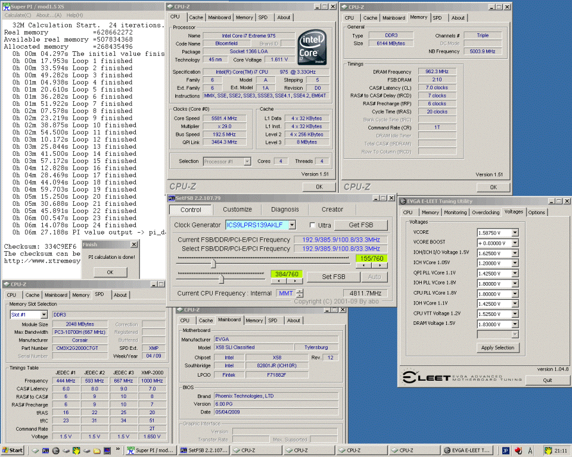Image resolution: width=572 pixels, height=457 pixels.
Task: Expand the QPI PLL VCore 1.1V dropdown
Action: tap(515, 273)
